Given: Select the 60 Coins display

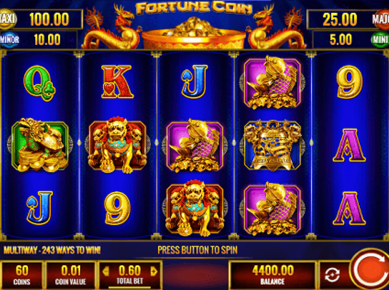Looking at the screenshot, I should [x=22, y=275].
